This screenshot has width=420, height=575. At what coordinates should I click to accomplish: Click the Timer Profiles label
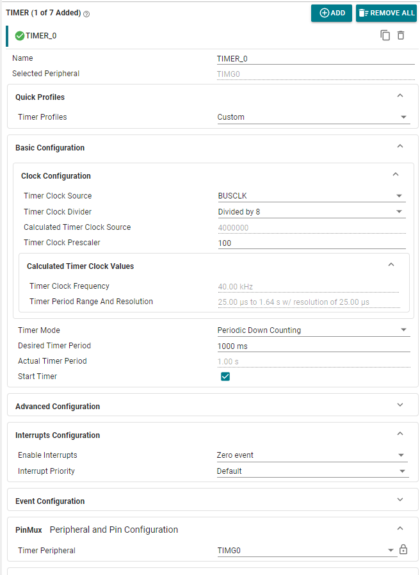42,117
